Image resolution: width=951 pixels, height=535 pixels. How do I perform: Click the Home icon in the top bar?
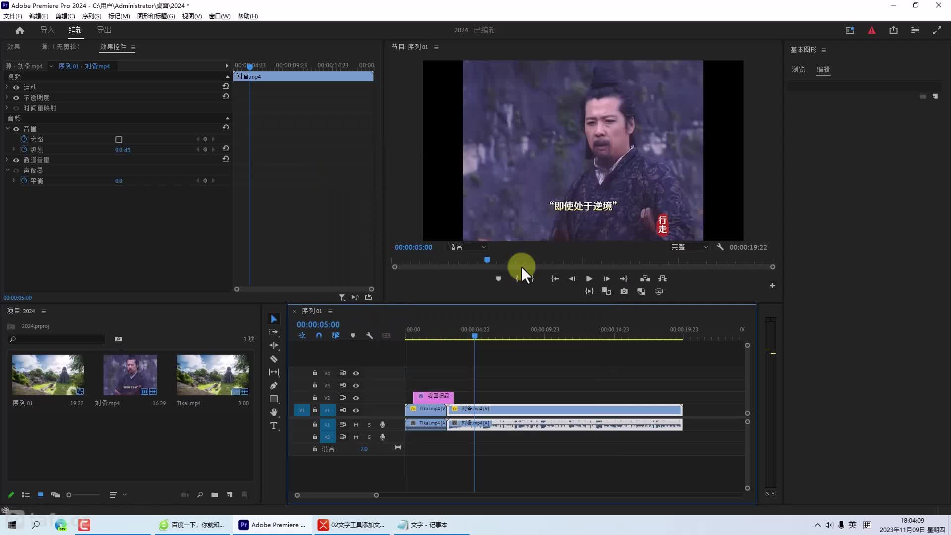20,30
